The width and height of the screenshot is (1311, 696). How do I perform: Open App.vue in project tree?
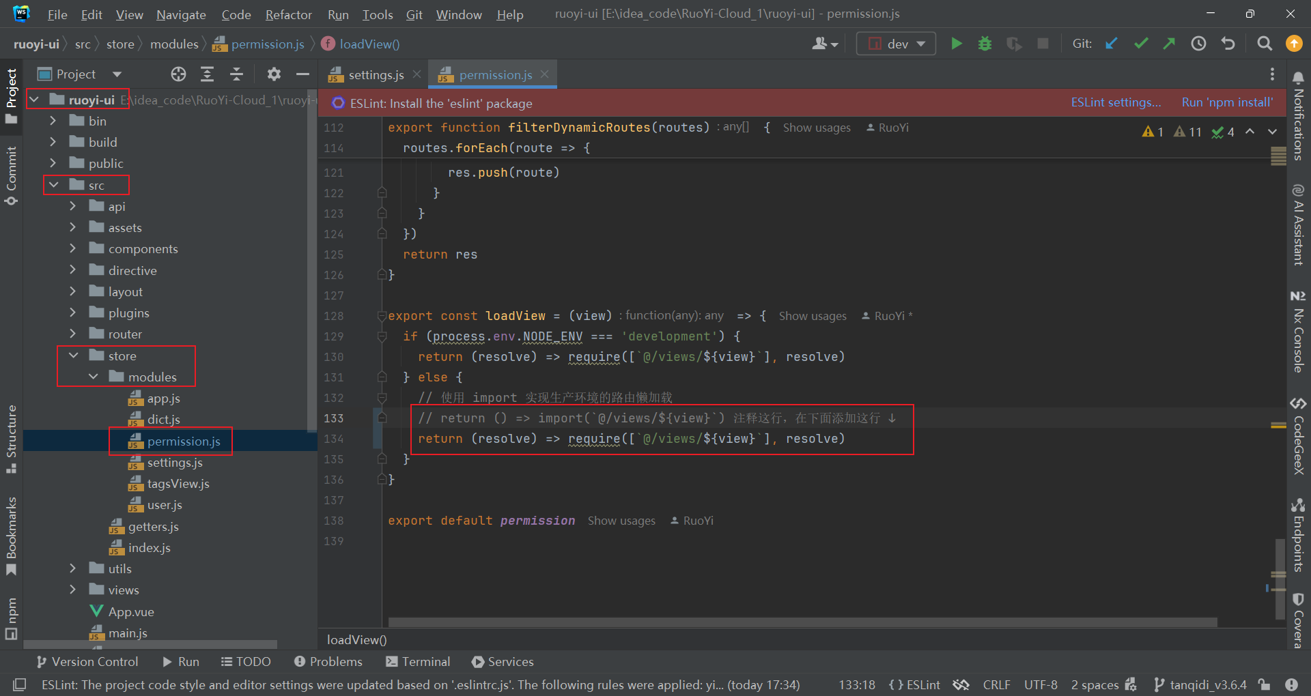pyautogui.click(x=131, y=611)
